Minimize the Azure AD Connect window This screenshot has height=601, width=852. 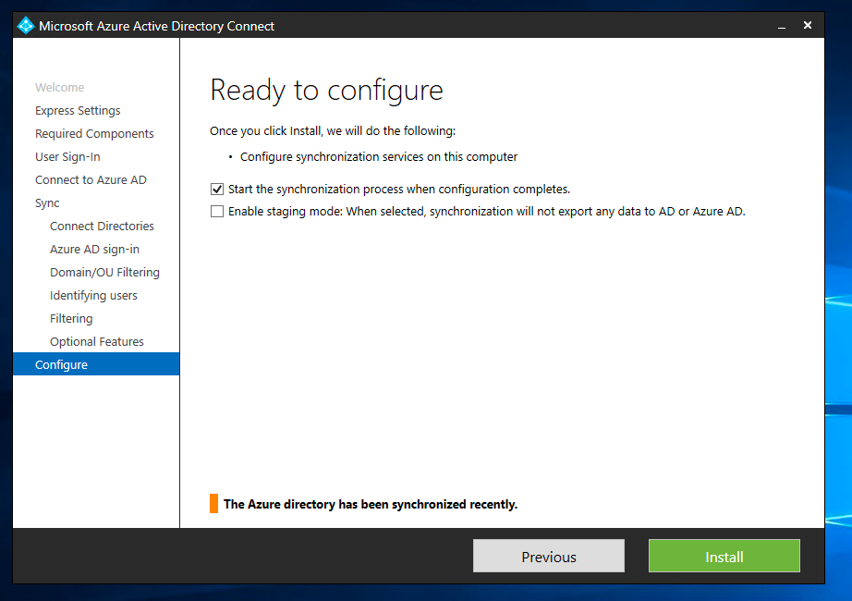pos(782,26)
